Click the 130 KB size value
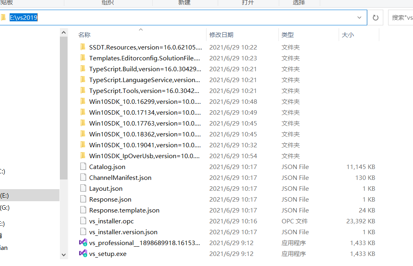 click(x=365, y=177)
